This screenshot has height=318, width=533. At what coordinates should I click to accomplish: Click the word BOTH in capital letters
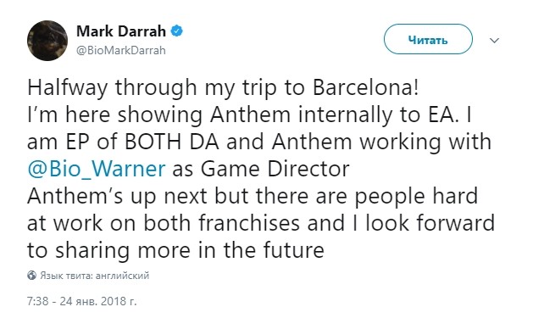point(153,142)
